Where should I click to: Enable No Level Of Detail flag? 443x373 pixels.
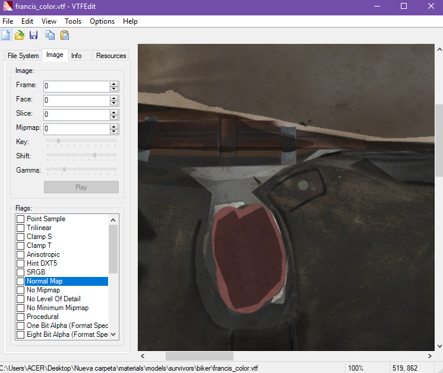[20, 299]
